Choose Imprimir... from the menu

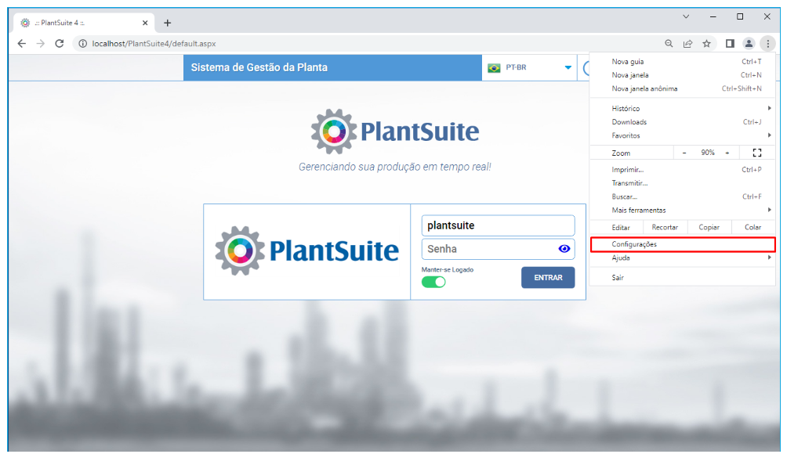[683, 169]
